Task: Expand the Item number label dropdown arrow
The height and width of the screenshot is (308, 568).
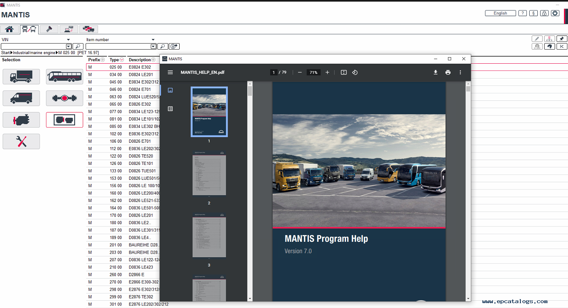Action: tap(153, 40)
